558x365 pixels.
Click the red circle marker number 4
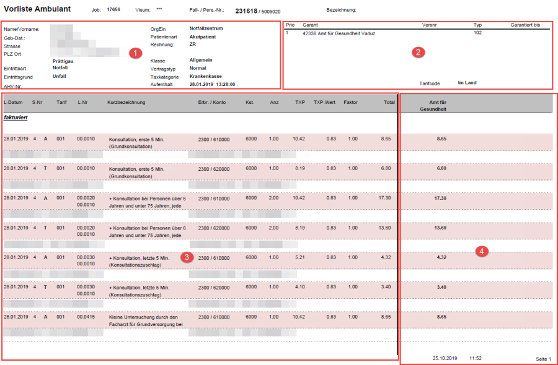(x=480, y=251)
